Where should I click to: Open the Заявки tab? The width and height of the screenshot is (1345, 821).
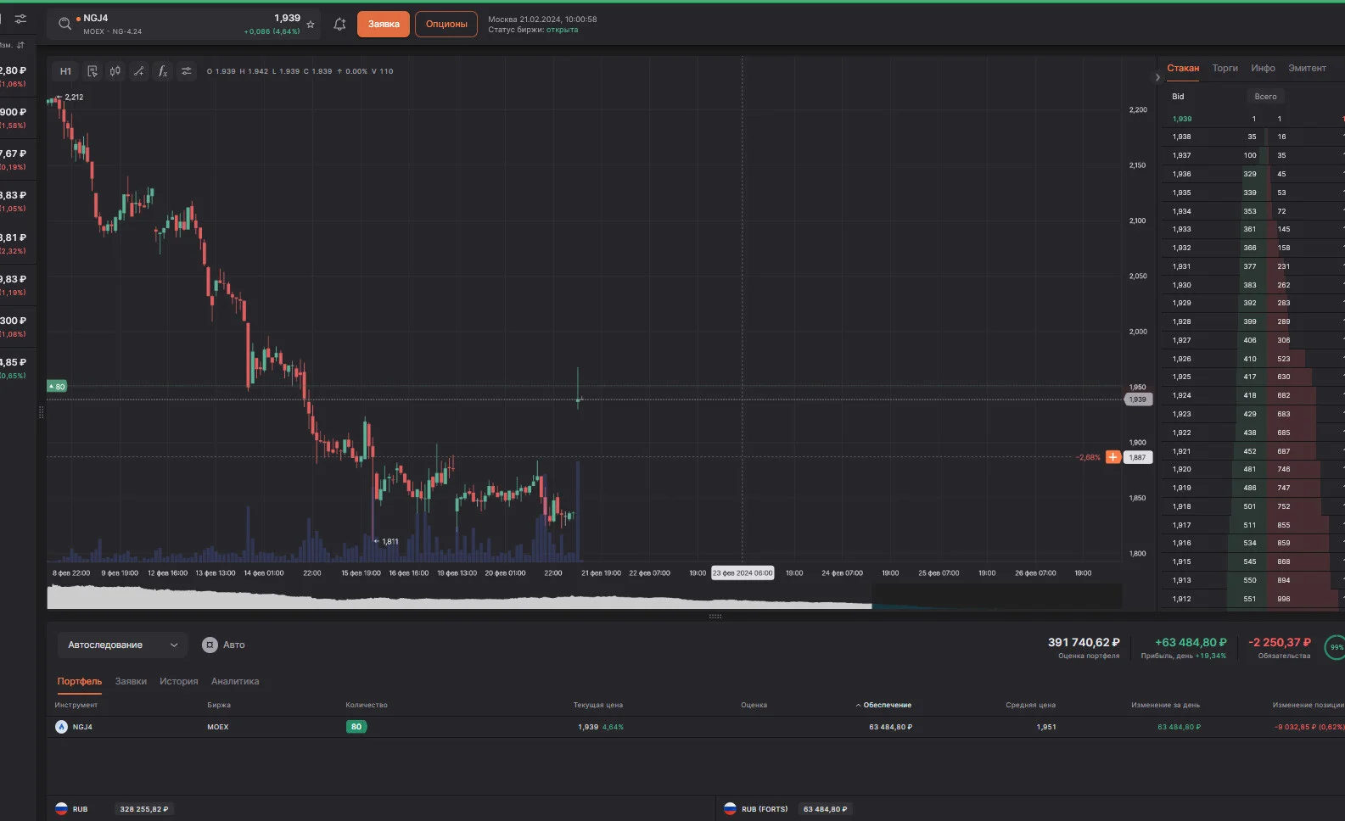pyautogui.click(x=131, y=681)
